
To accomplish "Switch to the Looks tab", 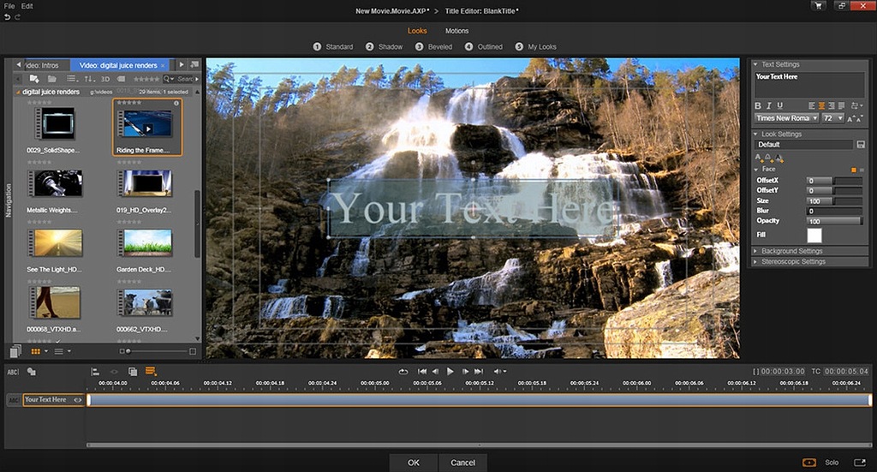I will (x=417, y=31).
